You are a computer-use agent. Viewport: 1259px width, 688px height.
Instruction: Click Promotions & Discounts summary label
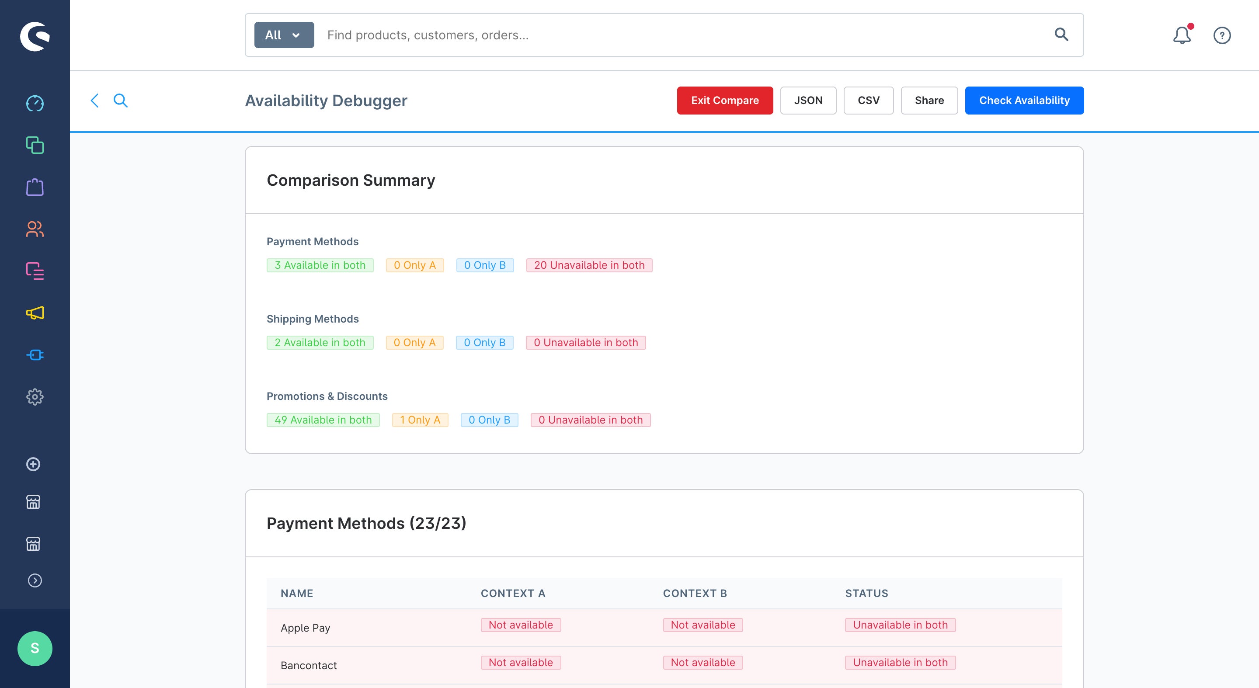327,396
